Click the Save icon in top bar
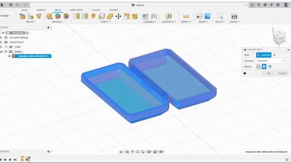The image size is (291, 163). point(11,5)
